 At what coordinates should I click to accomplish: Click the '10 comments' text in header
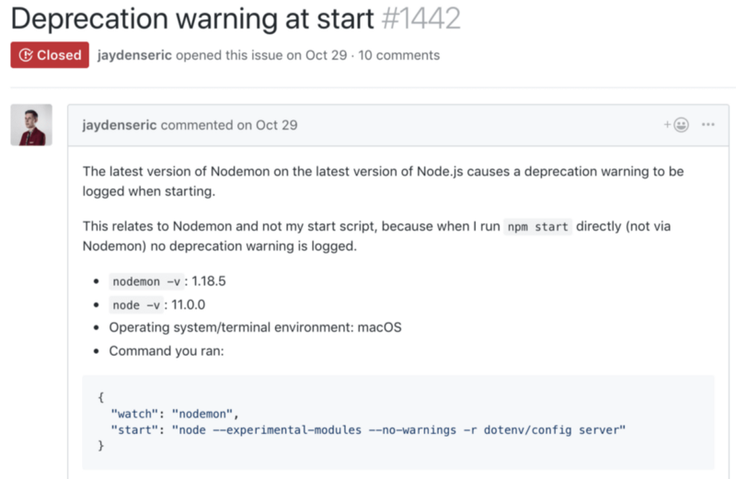tap(398, 55)
